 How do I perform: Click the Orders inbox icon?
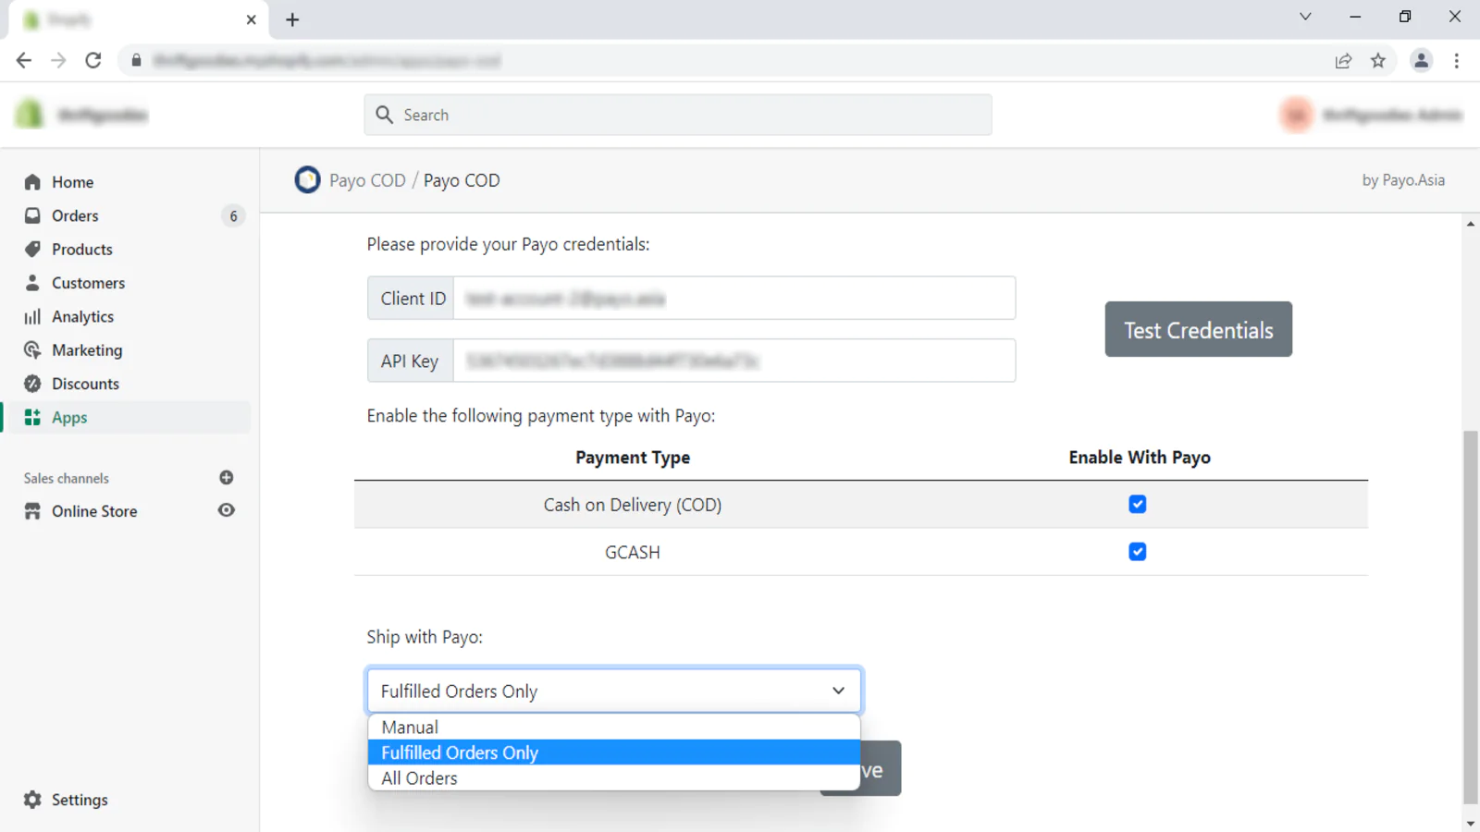(x=32, y=215)
